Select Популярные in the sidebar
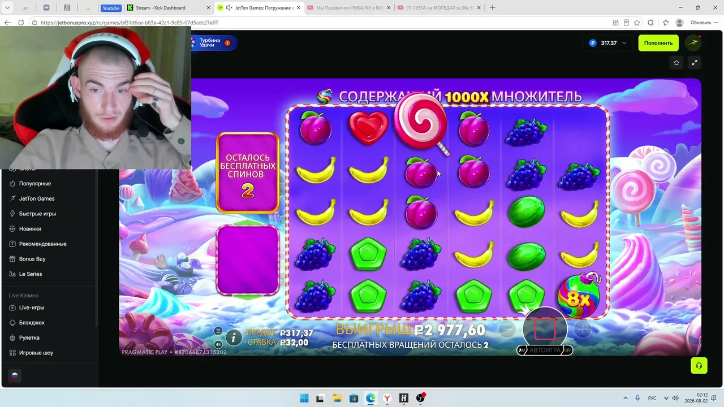The image size is (724, 407). pyautogui.click(x=35, y=184)
